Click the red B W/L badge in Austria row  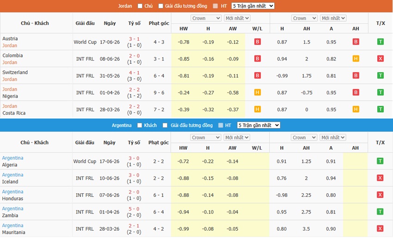(x=258, y=42)
